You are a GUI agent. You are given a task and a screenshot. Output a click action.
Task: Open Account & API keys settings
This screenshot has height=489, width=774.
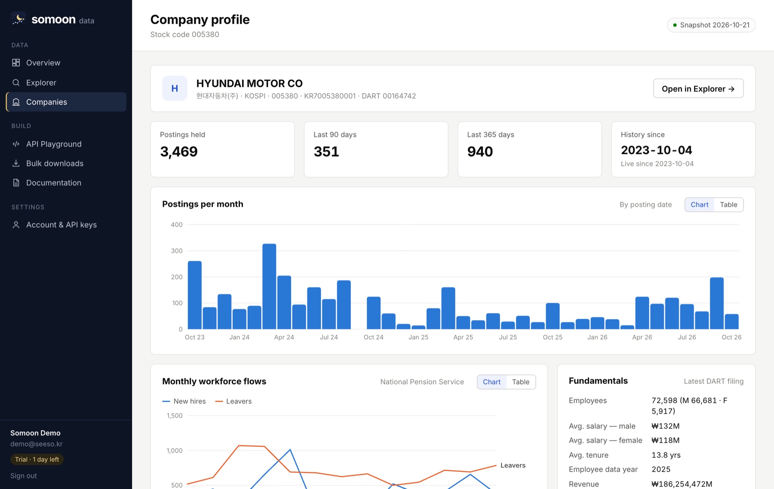point(66,225)
